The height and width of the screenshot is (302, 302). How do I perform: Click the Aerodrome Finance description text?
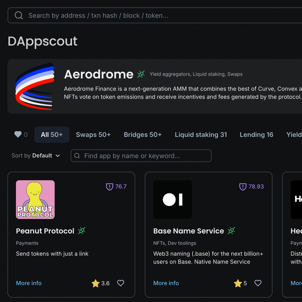pyautogui.click(x=183, y=92)
